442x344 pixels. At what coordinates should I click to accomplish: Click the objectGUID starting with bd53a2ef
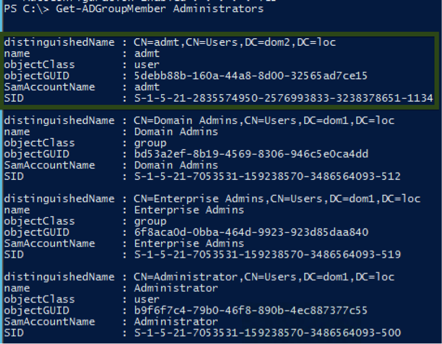click(250, 154)
